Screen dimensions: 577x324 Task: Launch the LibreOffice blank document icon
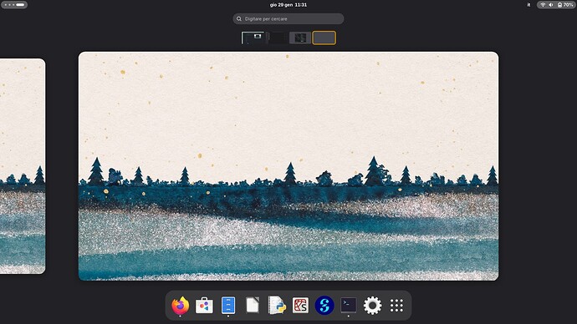253,306
